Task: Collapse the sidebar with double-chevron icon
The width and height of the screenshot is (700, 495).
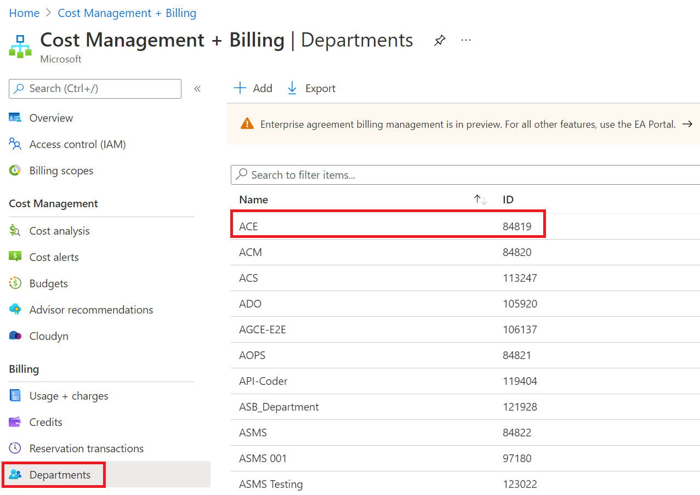Action: point(197,89)
